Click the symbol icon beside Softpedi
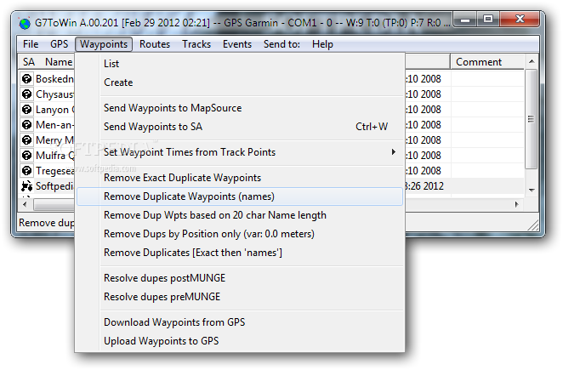 coord(26,186)
